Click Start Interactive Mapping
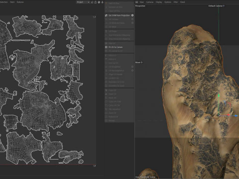 pyautogui.click(x=119, y=35)
